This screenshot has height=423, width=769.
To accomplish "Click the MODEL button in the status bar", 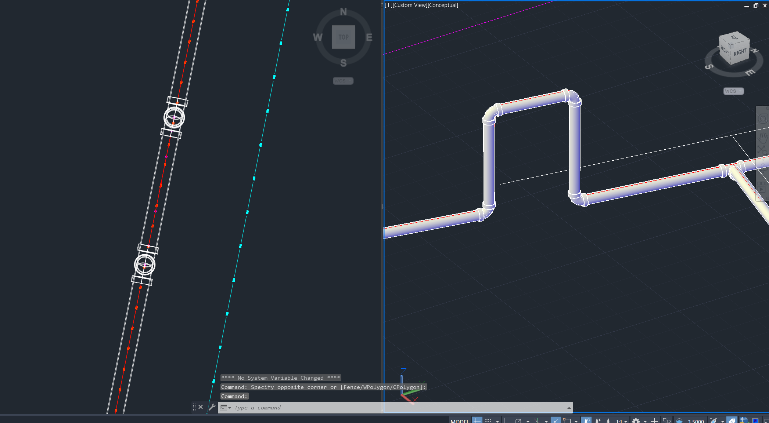I will (459, 420).
